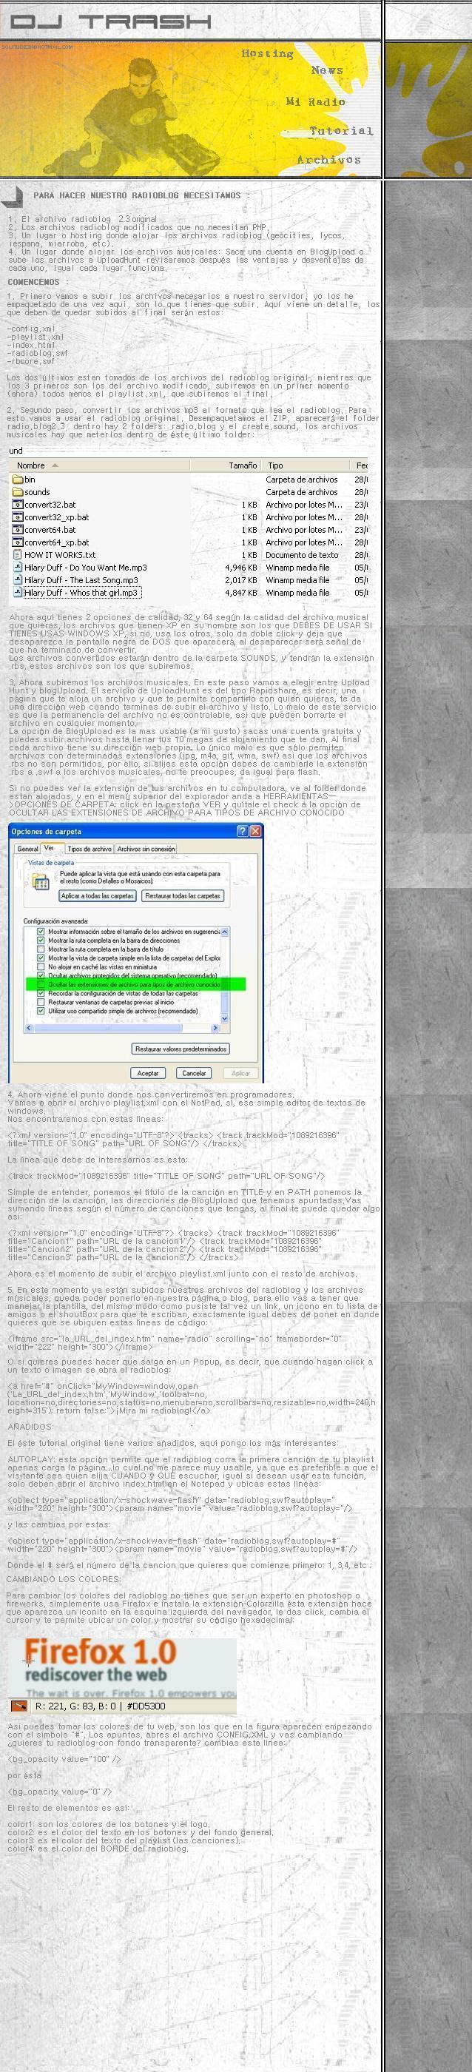The image size is (472, 2072).
Task: Toggle vista de carpeta simple checkbox
Action: point(41,959)
